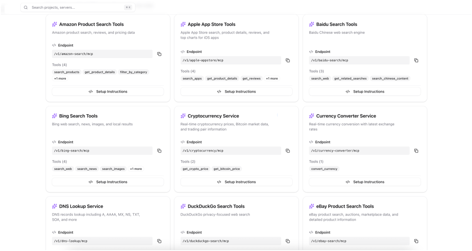This screenshot has width=472, height=251.
Task: Copy the /v1/amazon-search/mcp endpoint
Action: pos(159,54)
